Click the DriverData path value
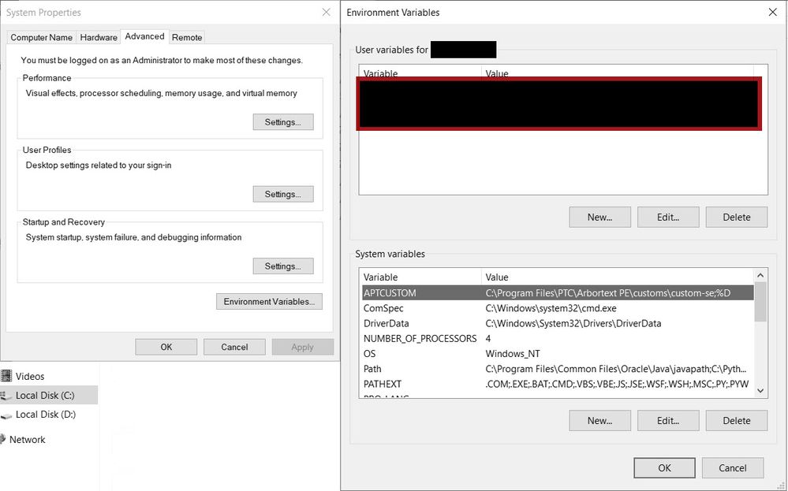Image resolution: width=788 pixels, height=491 pixels. [x=573, y=323]
